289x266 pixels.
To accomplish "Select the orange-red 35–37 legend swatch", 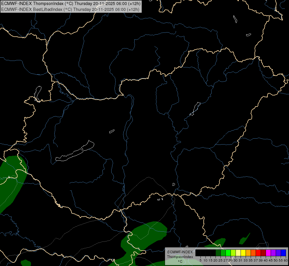I will (x=253, y=253).
